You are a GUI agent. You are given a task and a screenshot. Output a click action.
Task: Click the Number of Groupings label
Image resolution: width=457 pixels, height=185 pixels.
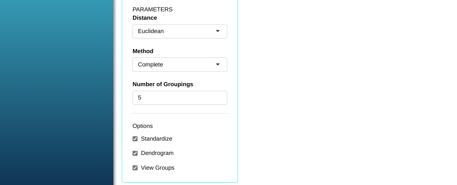(163, 84)
